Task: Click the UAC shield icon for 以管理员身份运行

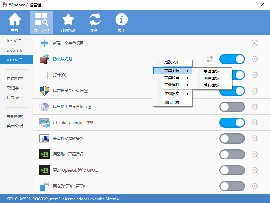Action: point(44,91)
